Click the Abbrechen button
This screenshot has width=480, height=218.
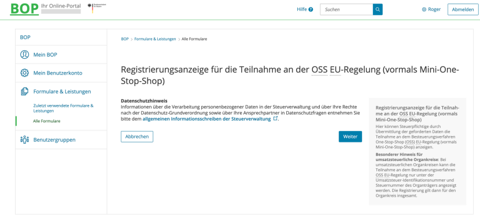(137, 137)
